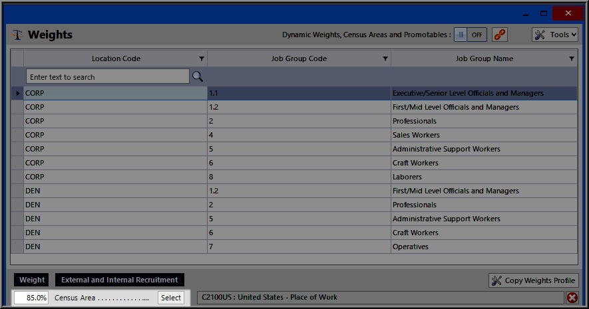Viewport: 589px width, 309px height.
Task: Toggle the Dynamic Weights OFF switch
Action: pos(471,35)
